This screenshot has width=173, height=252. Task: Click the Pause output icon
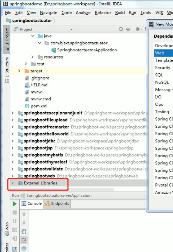pos(15,221)
